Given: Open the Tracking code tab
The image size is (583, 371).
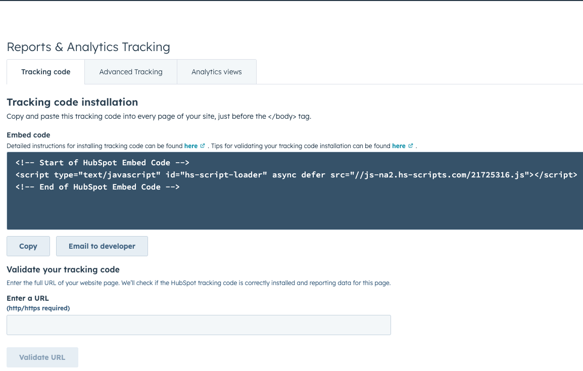Looking at the screenshot, I should pos(46,72).
